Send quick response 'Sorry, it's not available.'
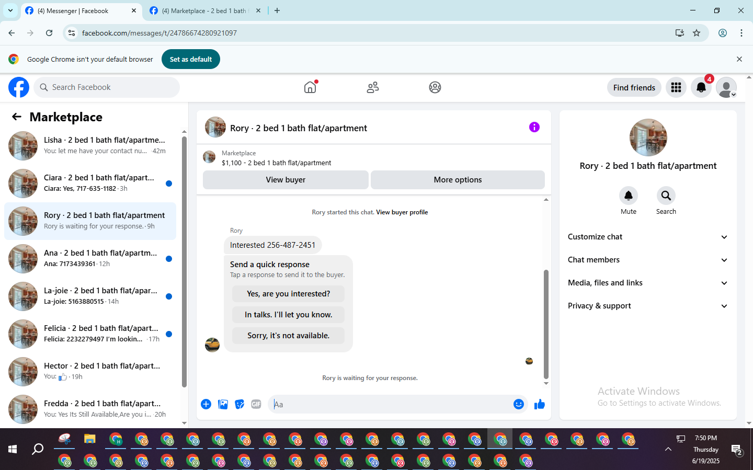Viewport: 753px width, 470px height. [x=289, y=336]
